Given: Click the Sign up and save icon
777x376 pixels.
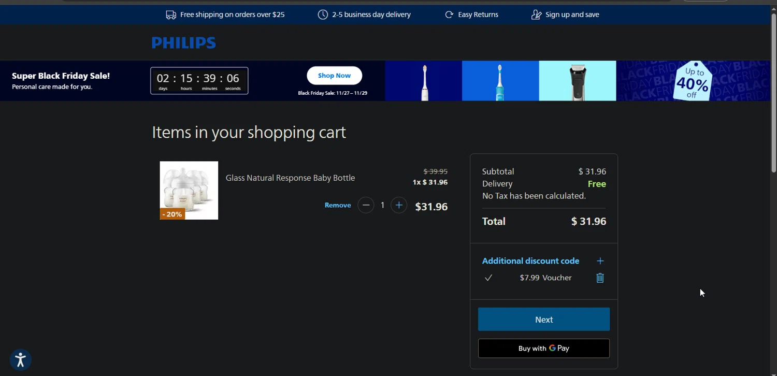Looking at the screenshot, I should pos(537,15).
